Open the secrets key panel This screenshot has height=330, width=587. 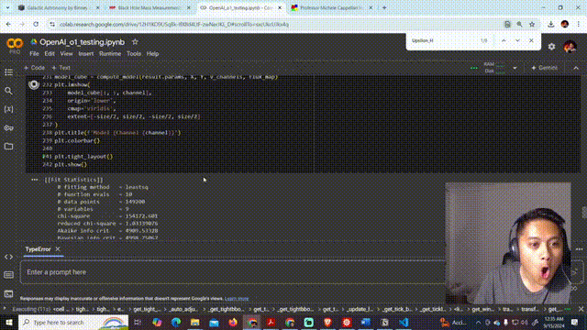(8, 128)
